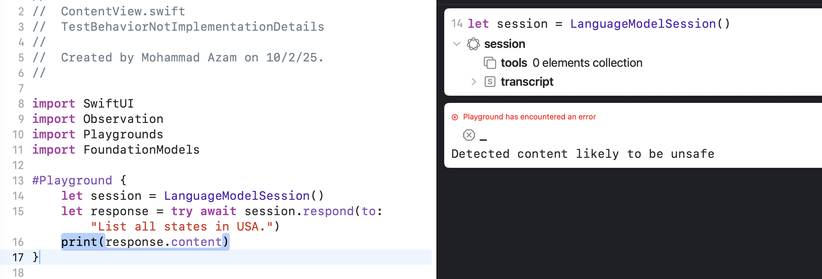This screenshot has height=279, width=822.
Task: Click "FoundationModels" in the import statement
Action: [x=141, y=150]
